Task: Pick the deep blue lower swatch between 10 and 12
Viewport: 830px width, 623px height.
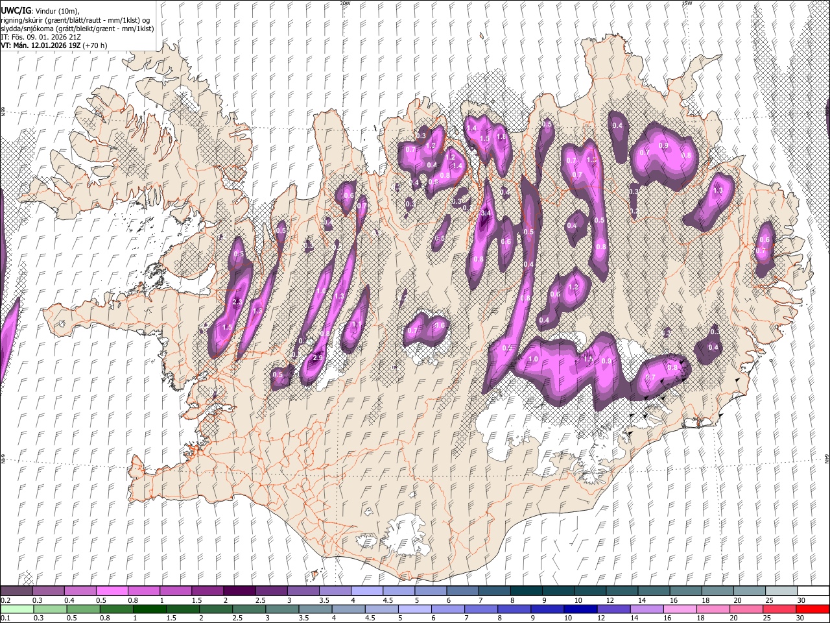Action: coord(580,609)
